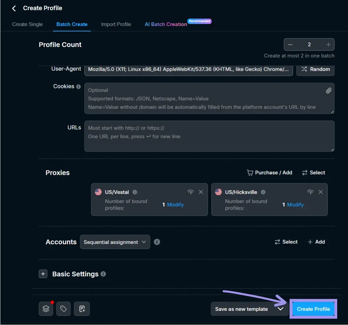Image resolution: width=348 pixels, height=325 pixels.
Task: Open info icon for US/Vestal proxy
Action: click(135, 192)
